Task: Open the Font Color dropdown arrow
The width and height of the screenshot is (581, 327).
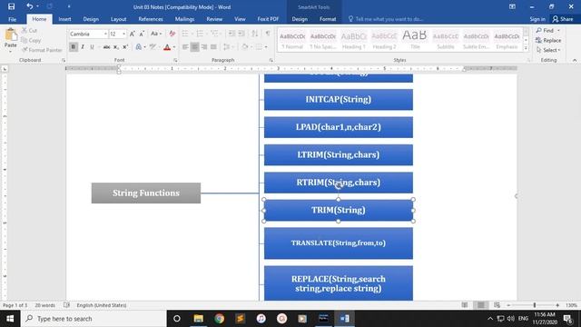Action: click(174, 47)
